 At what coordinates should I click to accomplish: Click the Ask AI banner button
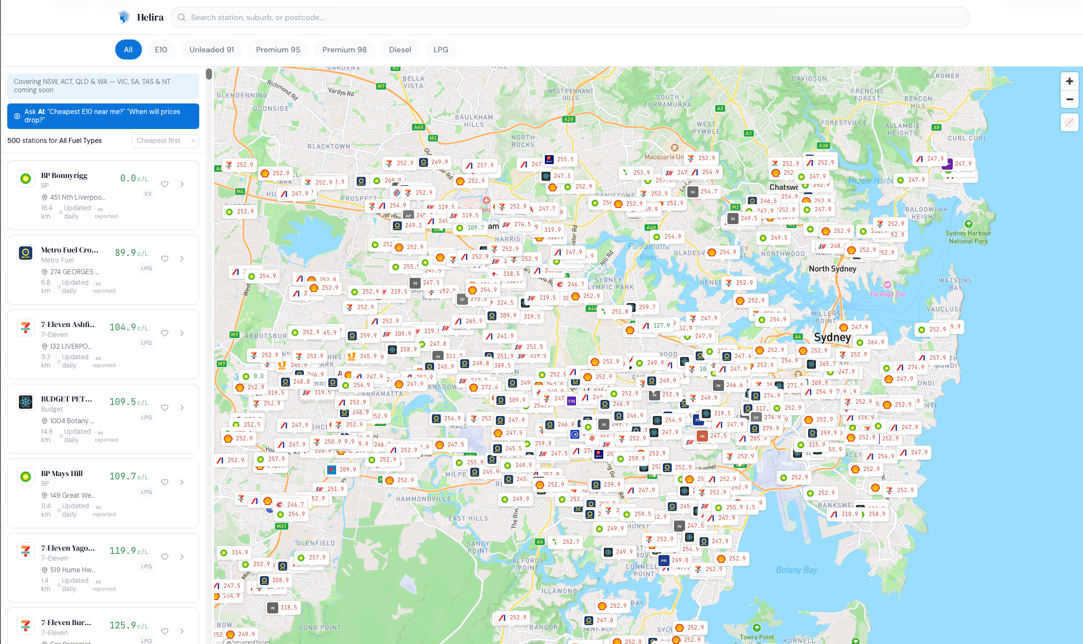pos(103,116)
